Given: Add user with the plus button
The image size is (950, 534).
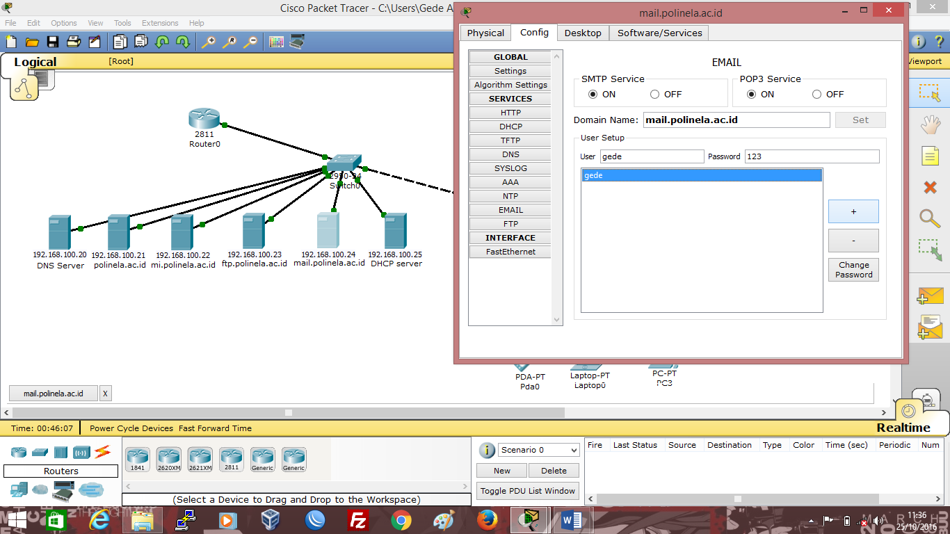Looking at the screenshot, I should click(x=853, y=211).
